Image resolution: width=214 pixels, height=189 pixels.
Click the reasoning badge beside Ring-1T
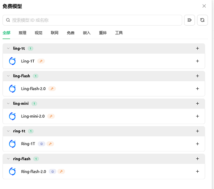[42, 144]
